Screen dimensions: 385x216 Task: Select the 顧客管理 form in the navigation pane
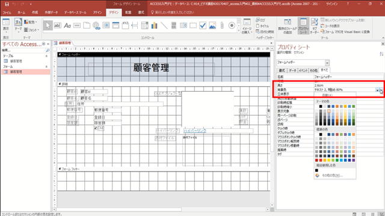point(25,72)
